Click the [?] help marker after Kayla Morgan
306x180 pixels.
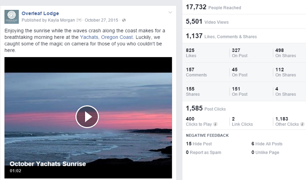tap(79, 20)
